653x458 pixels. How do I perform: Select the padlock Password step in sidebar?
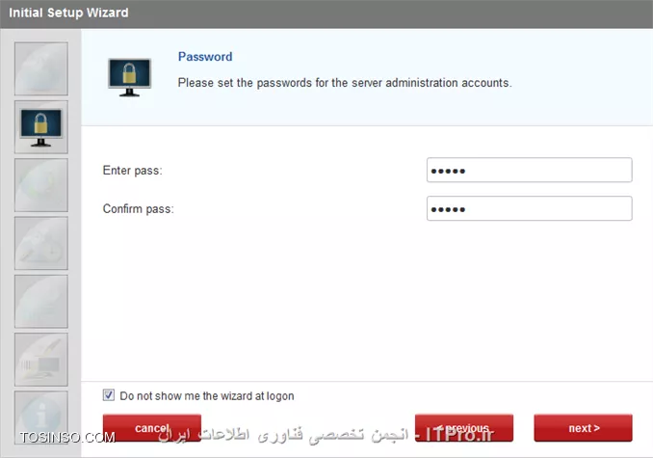point(41,127)
